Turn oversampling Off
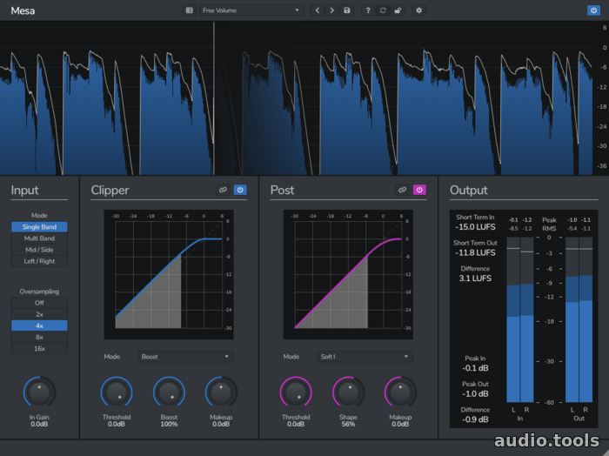Screen dimensions: 609x456 click(x=39, y=303)
